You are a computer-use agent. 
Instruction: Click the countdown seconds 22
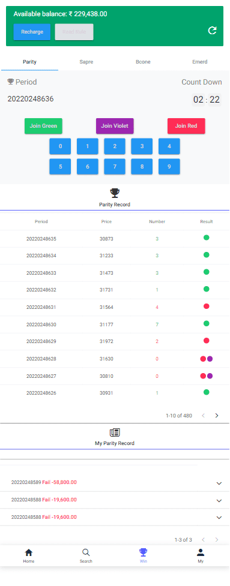[x=214, y=100]
